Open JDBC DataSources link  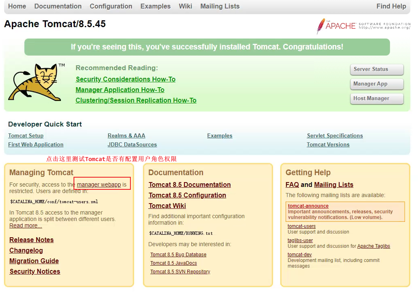[x=132, y=144]
